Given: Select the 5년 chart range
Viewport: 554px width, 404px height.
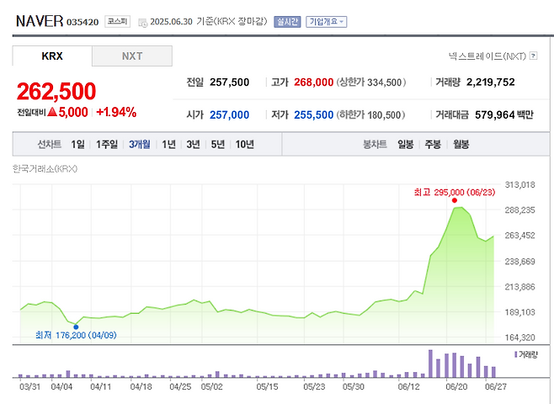Looking at the screenshot, I should pos(217,144).
